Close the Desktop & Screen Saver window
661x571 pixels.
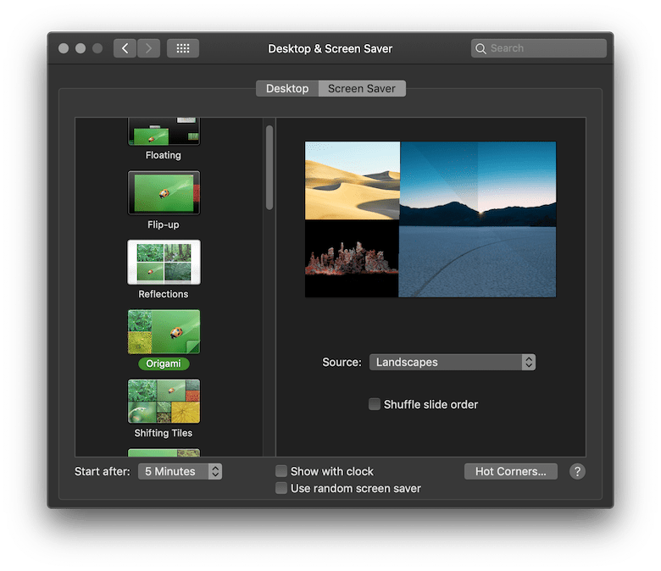tap(64, 48)
